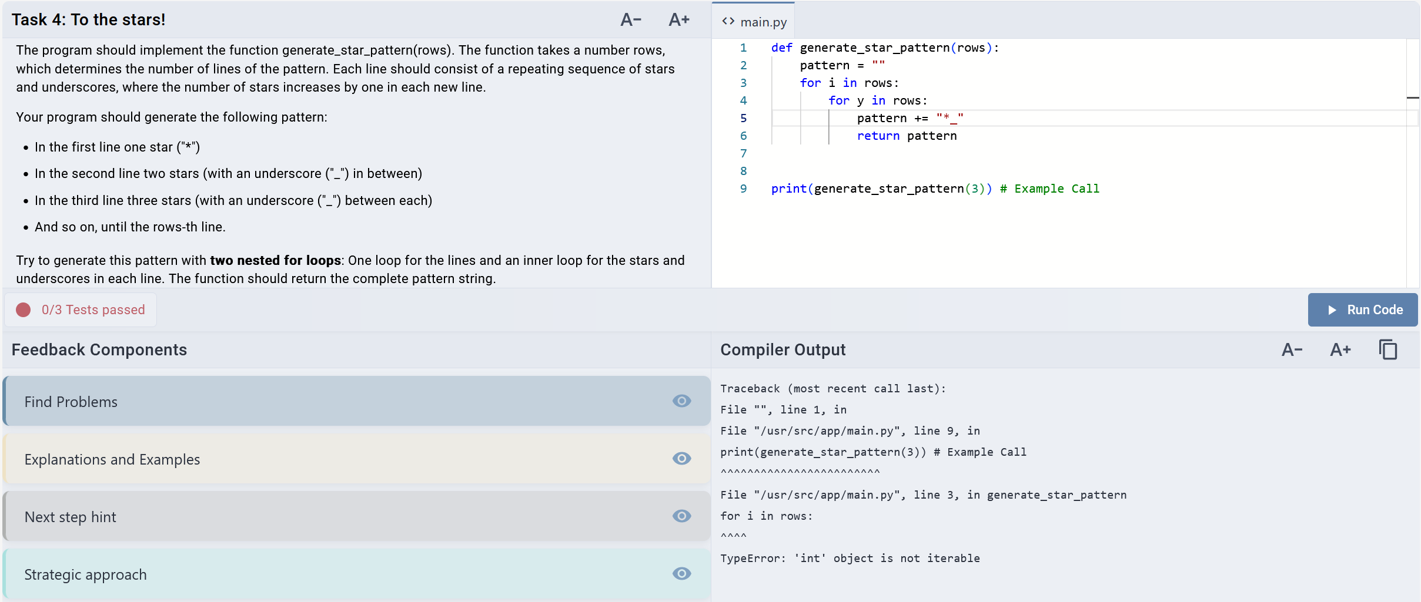
Task: Open the 0/3 Tests passed results
Action: point(93,310)
